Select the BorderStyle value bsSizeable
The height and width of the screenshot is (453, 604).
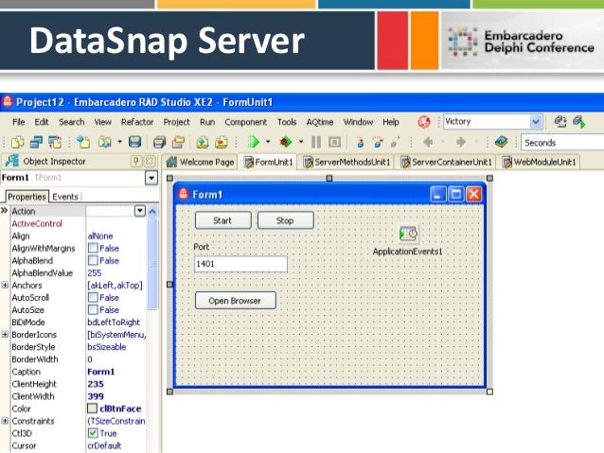pyautogui.click(x=107, y=347)
